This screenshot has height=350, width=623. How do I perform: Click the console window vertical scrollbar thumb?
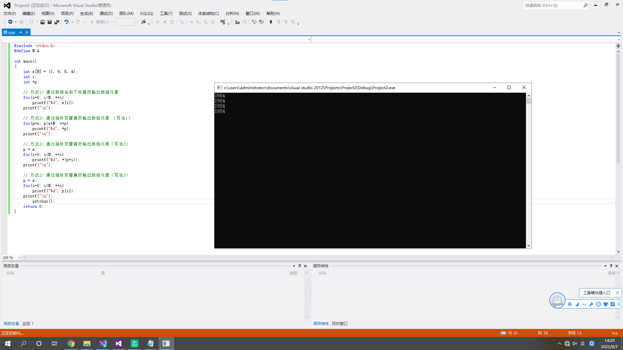coord(529,101)
